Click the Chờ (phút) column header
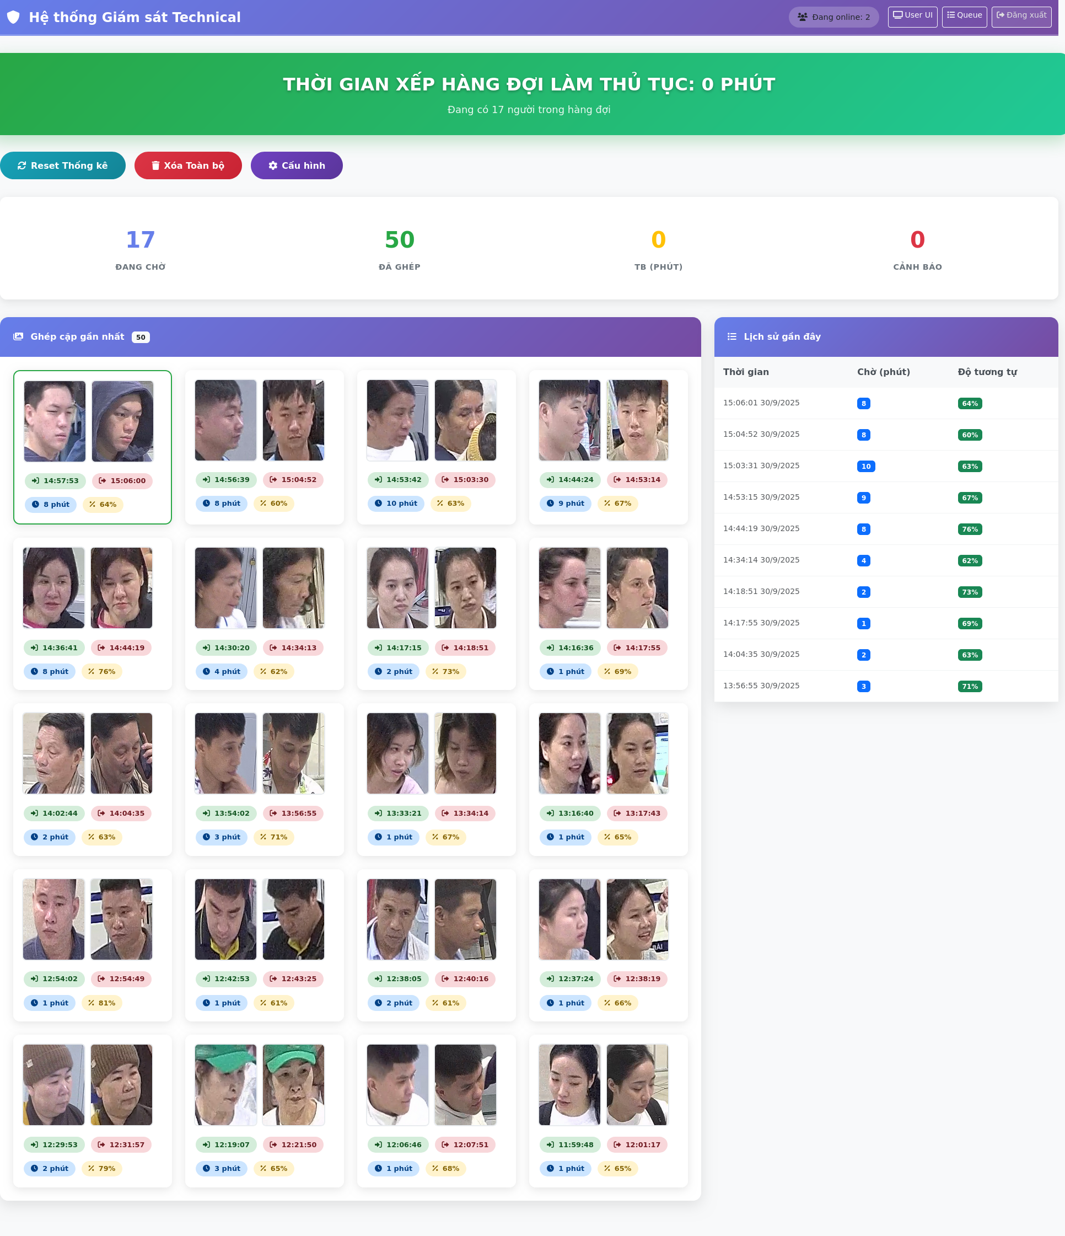This screenshot has width=1065, height=1236. pyautogui.click(x=884, y=372)
